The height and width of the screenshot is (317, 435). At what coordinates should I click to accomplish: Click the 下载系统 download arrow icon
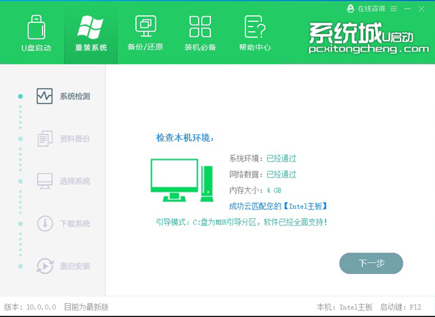tap(44, 223)
